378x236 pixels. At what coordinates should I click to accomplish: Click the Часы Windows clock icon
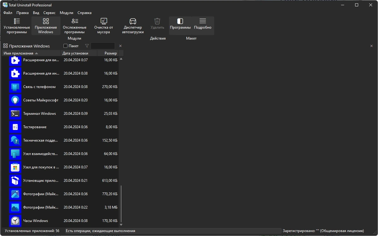click(15, 221)
